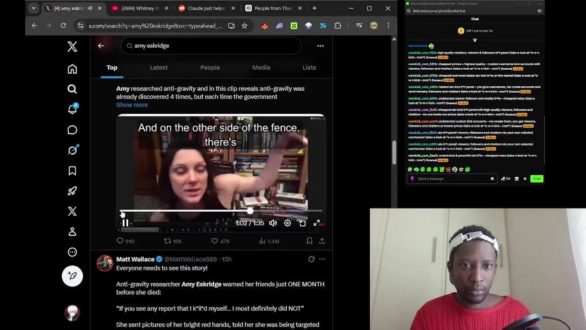586x330 pixels.
Task: Open the Kick chat shop icon
Action: pos(517,179)
